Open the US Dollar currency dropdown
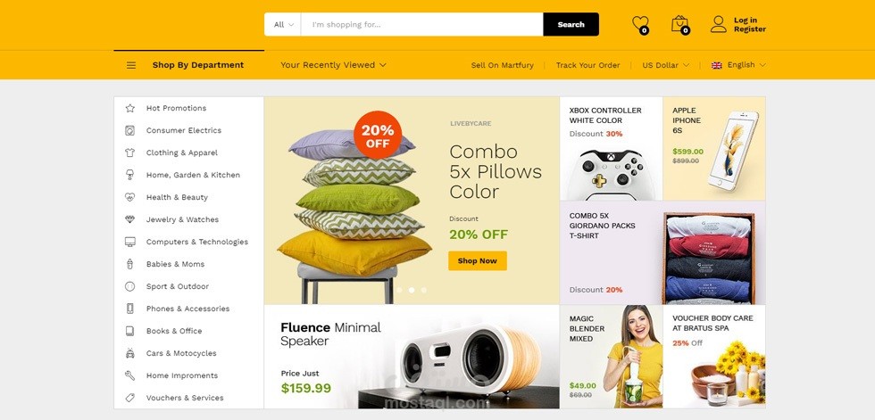Screen dimensions: 875x420 665,65
